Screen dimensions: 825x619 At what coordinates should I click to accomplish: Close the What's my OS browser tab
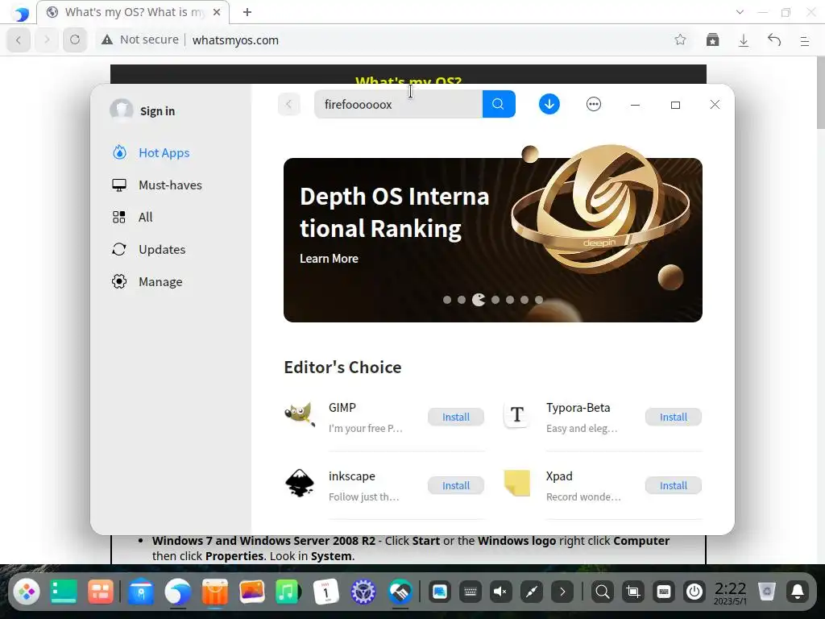pyautogui.click(x=216, y=12)
